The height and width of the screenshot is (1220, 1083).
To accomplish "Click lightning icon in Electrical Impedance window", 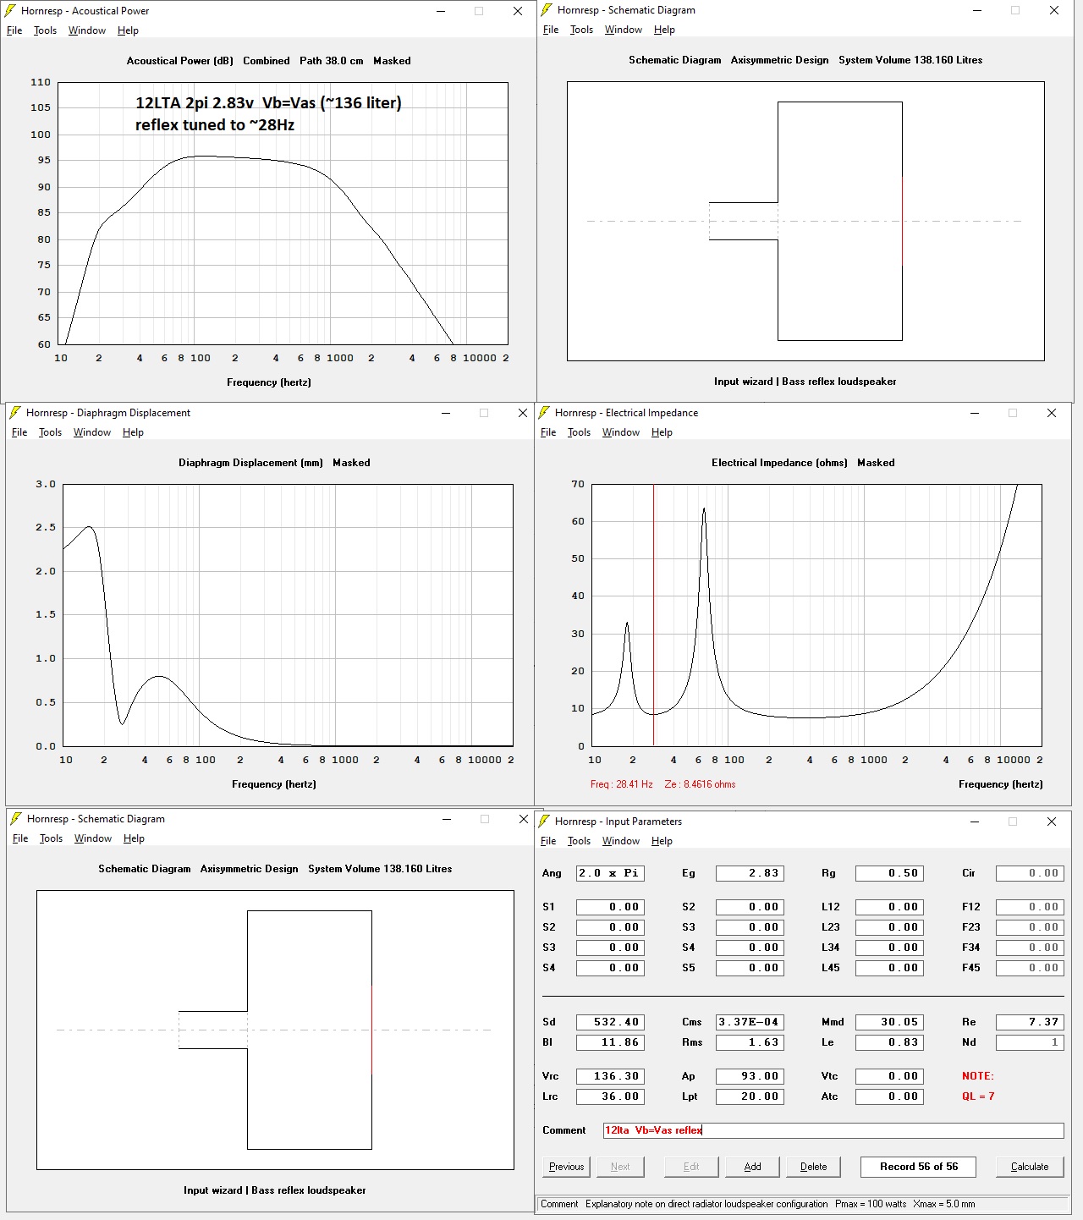I will pos(545,413).
